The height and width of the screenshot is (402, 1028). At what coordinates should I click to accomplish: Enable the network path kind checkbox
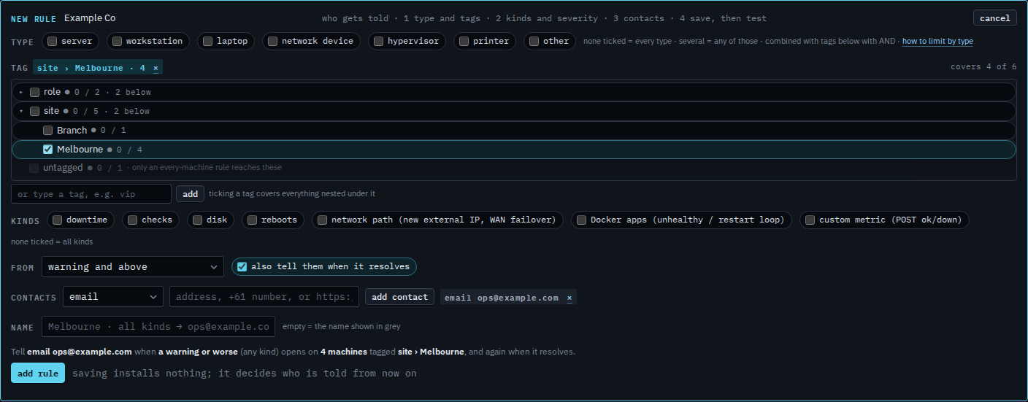[x=322, y=220]
